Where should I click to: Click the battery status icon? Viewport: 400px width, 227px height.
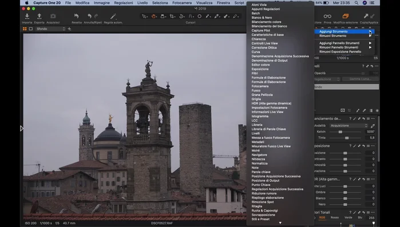pos(326,3)
